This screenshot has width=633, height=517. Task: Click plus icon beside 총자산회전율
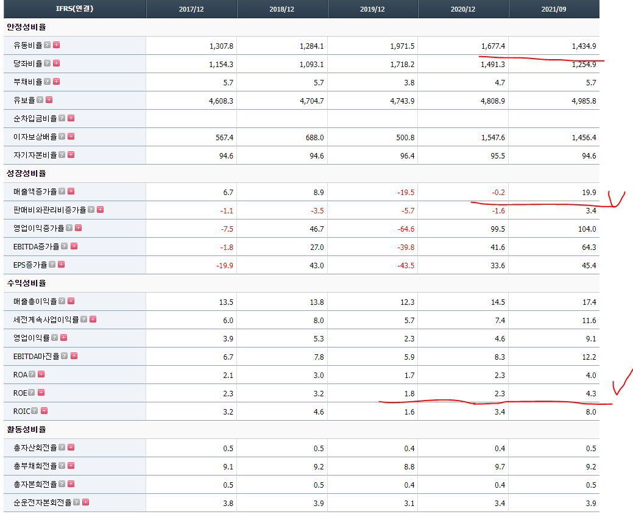pos(71,447)
